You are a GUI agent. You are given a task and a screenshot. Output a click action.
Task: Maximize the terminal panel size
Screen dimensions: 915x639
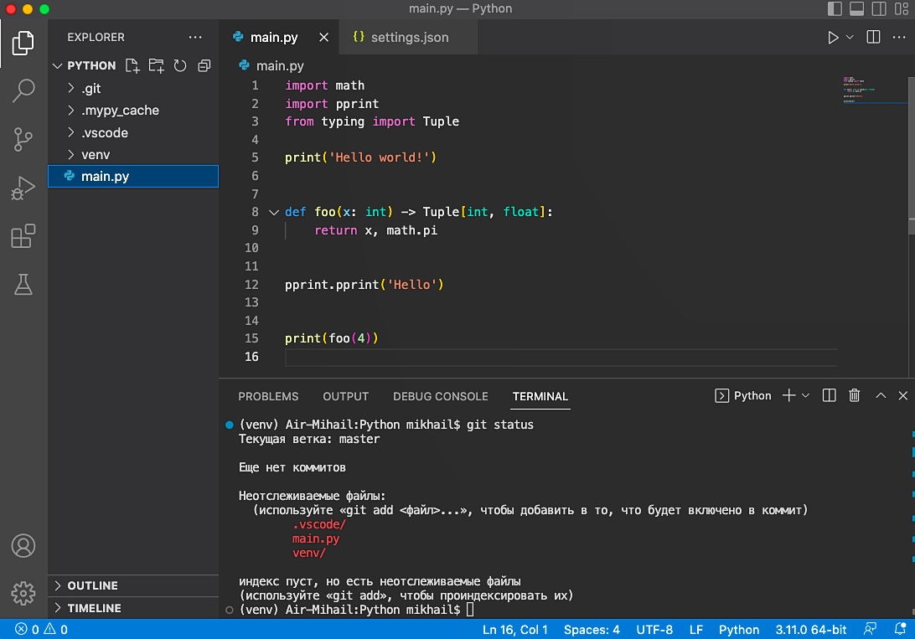point(880,396)
